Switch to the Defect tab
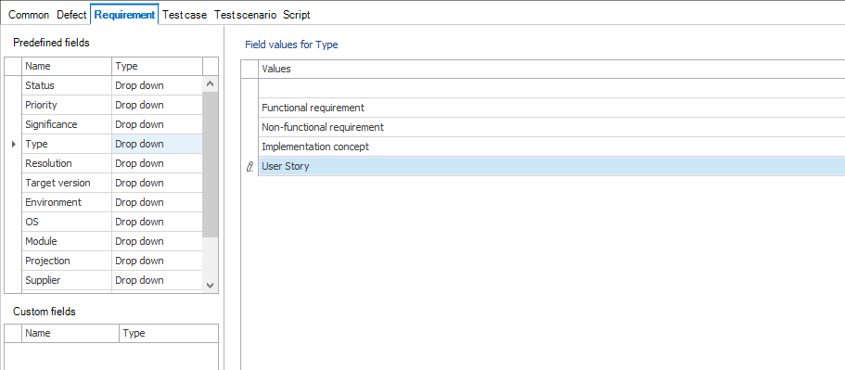This screenshot has height=370, width=845. click(71, 15)
